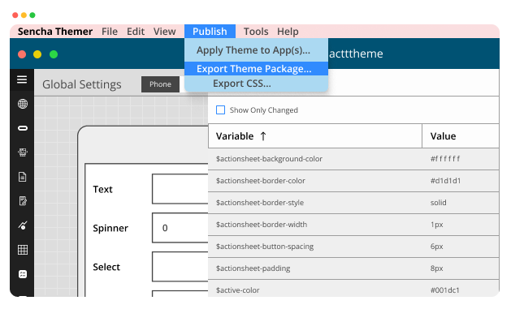
Task: Click the robot-like component icon in the sidebar
Action: 23,152
